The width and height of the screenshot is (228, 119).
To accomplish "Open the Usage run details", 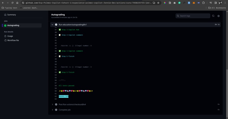I will tap(10, 36).
